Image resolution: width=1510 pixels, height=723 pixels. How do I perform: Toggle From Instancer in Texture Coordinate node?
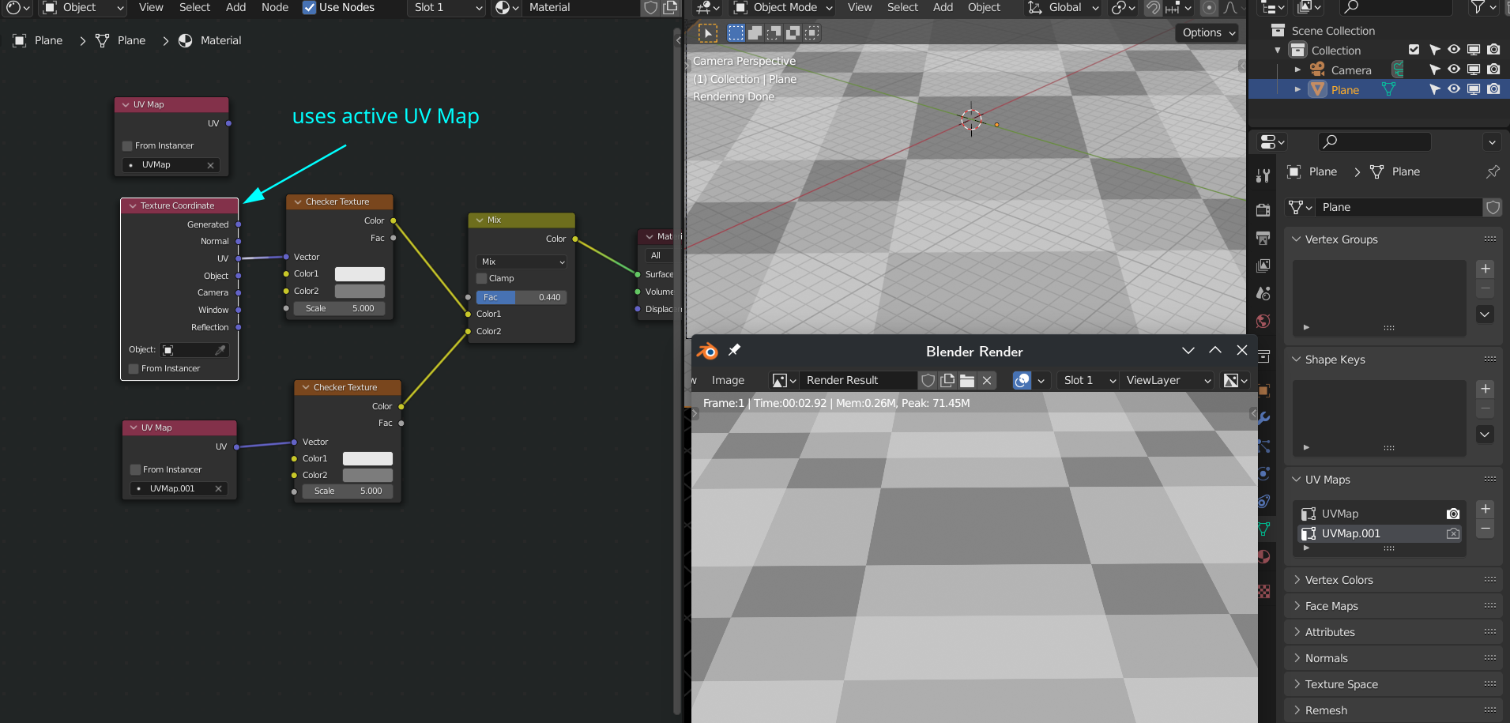point(134,368)
